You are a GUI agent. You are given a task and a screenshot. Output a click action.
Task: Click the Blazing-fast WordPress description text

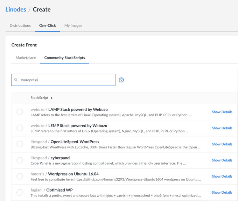point(115,147)
